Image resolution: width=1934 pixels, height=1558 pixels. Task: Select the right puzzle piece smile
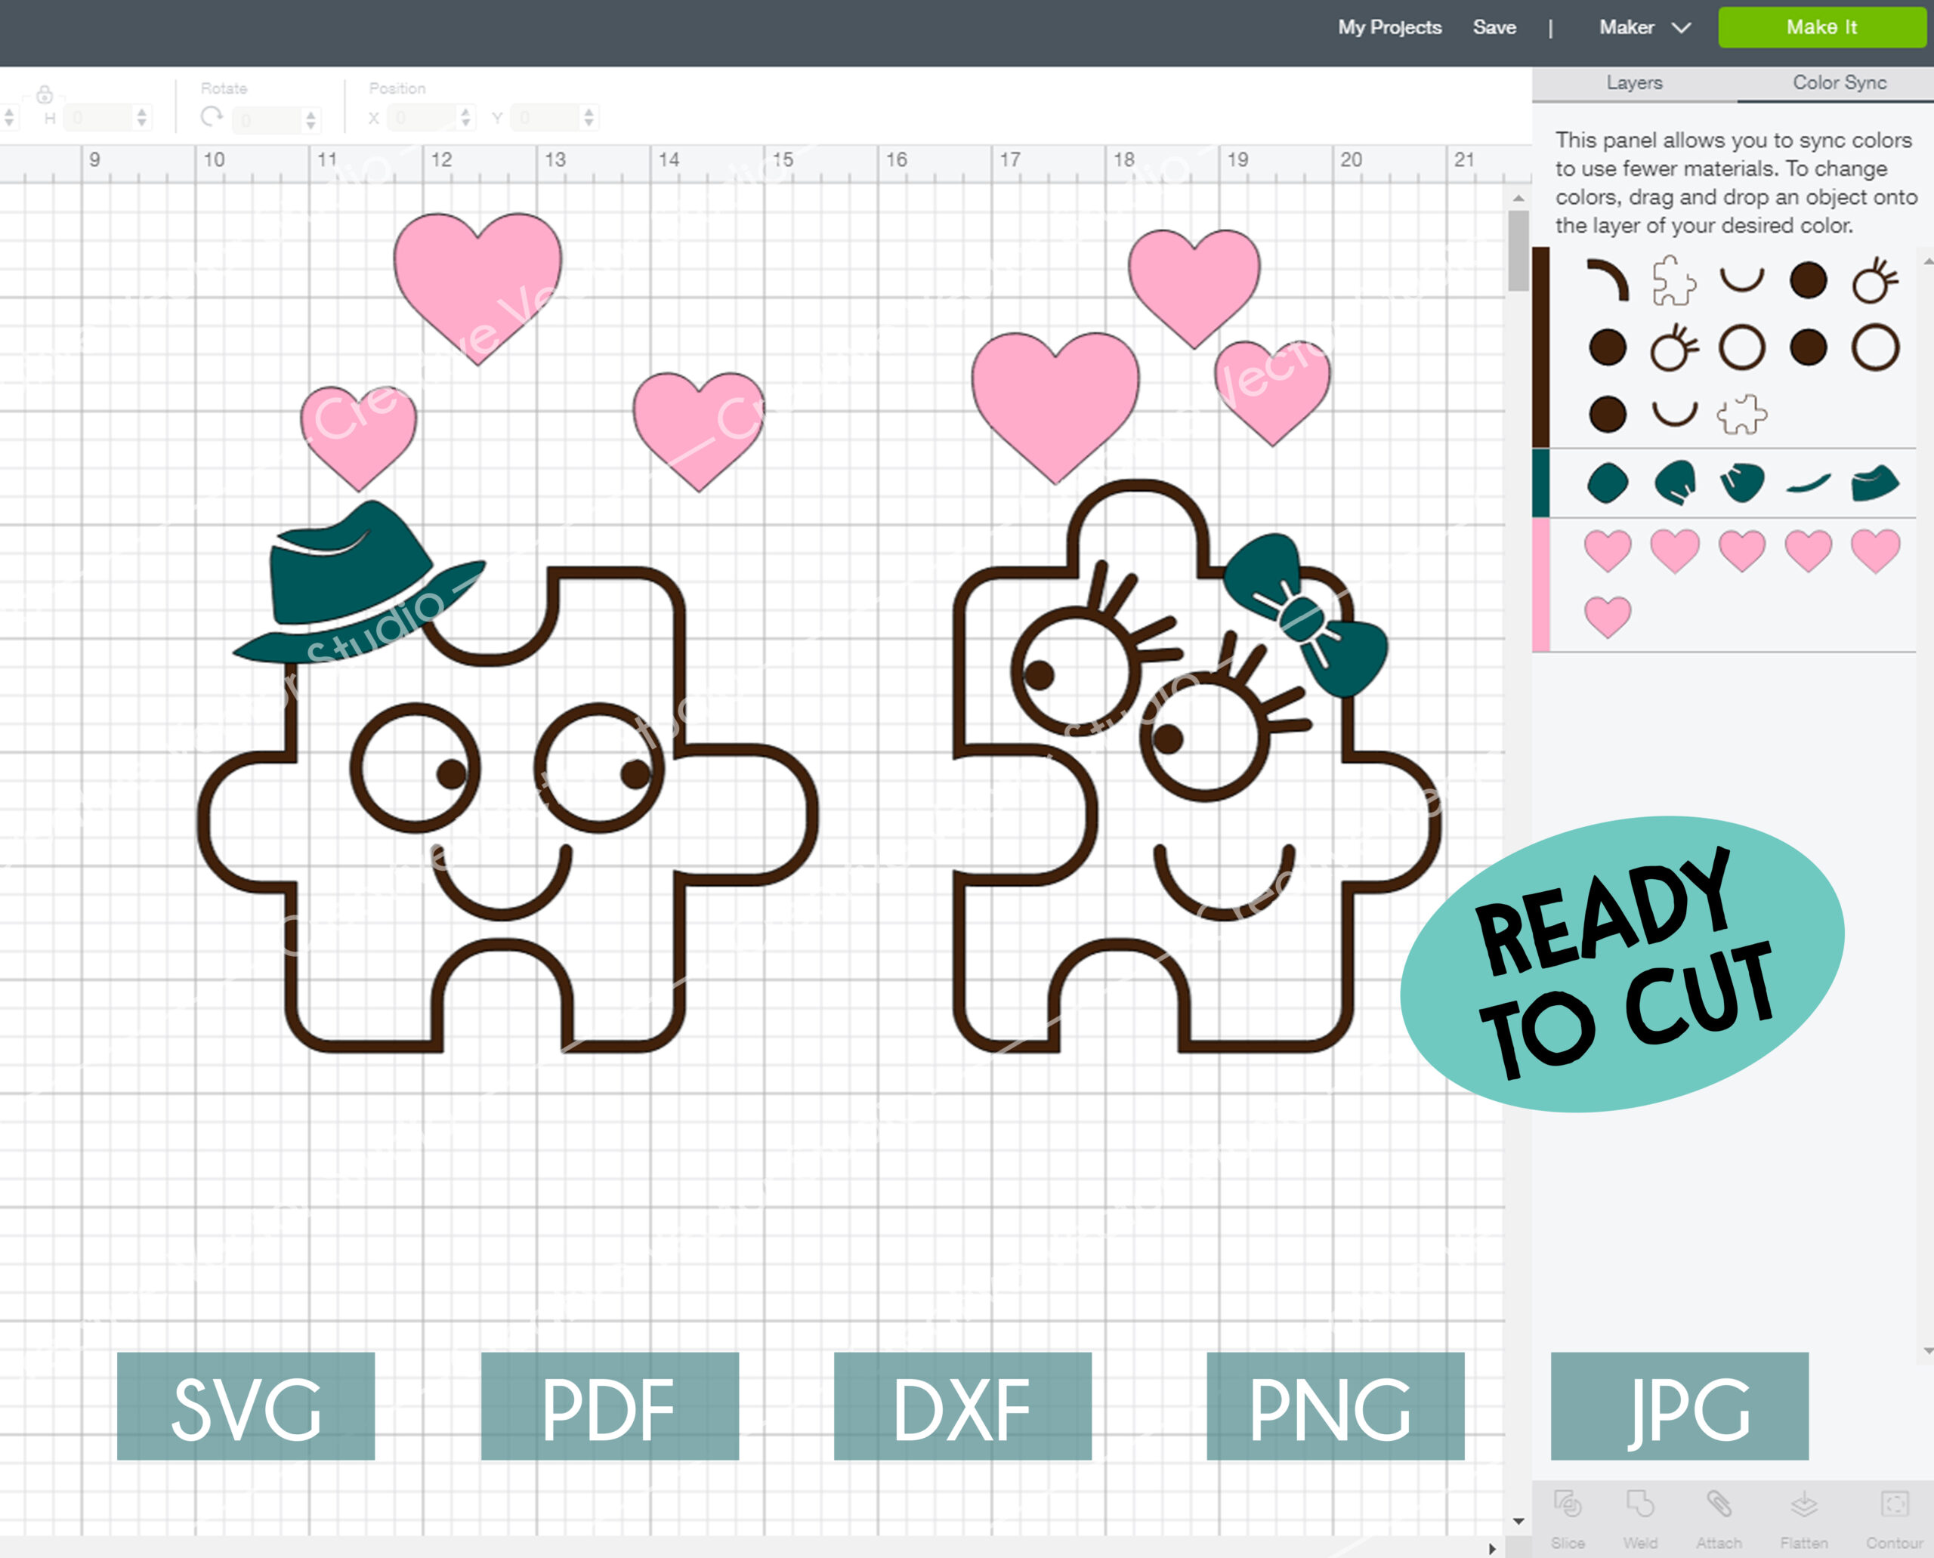[1224, 882]
